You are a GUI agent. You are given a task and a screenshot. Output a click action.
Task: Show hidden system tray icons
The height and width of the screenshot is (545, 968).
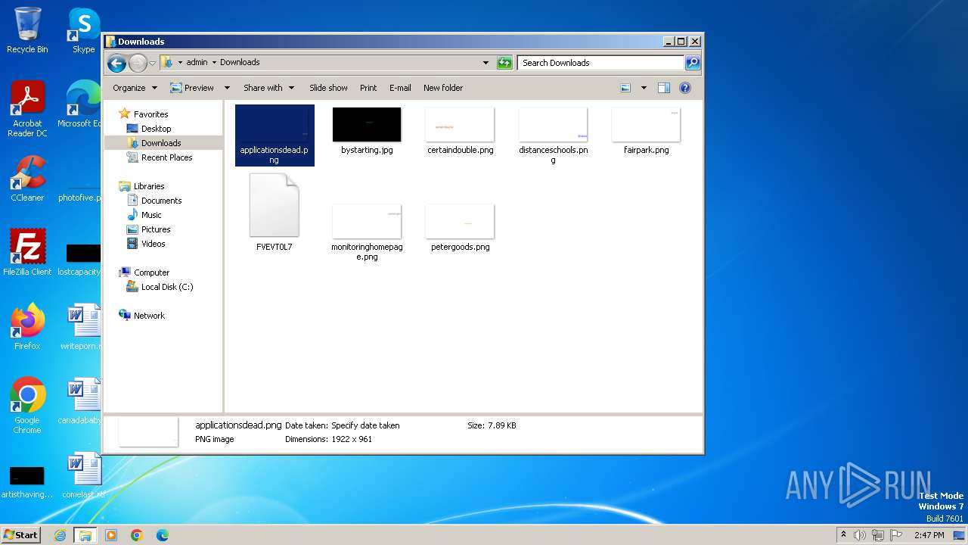[843, 535]
